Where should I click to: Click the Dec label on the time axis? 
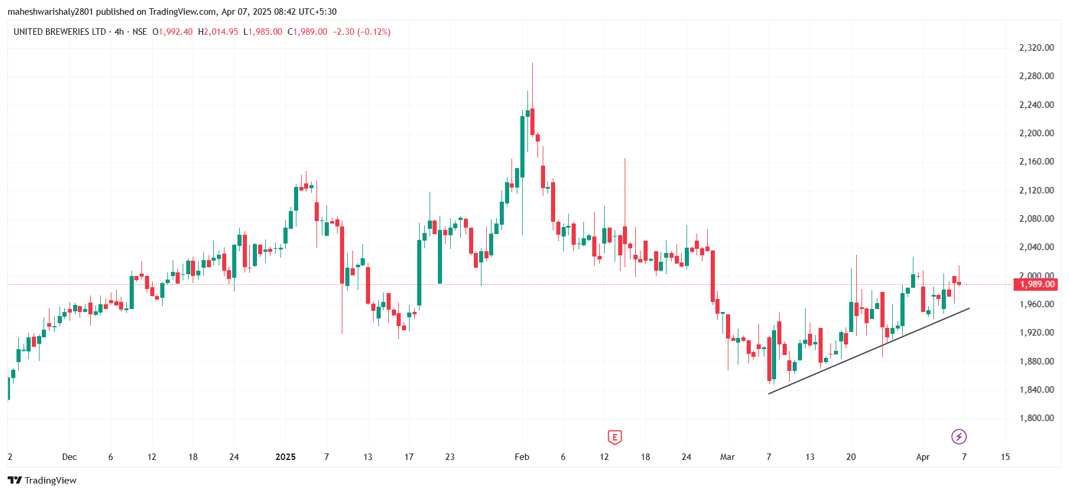click(70, 457)
